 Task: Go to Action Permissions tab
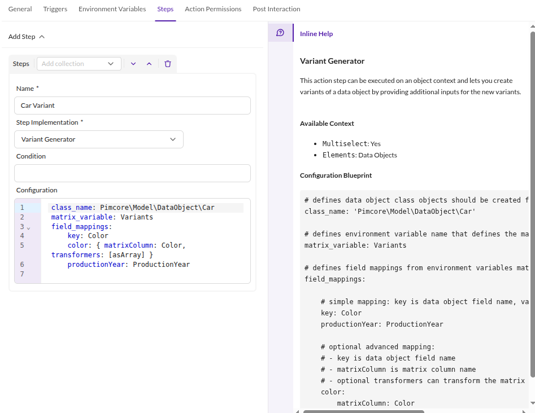[213, 9]
